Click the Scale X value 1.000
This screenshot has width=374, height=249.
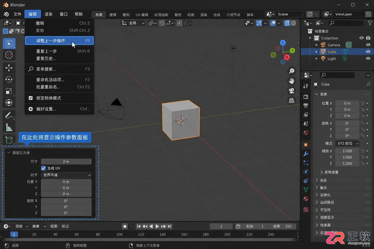[347, 151]
